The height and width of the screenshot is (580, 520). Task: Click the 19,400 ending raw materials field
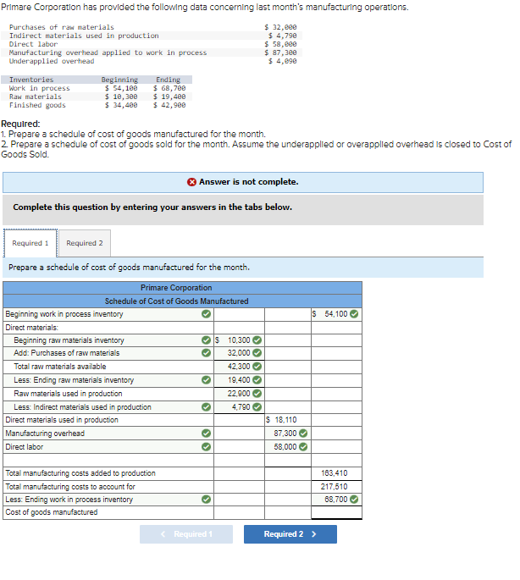coord(239,380)
